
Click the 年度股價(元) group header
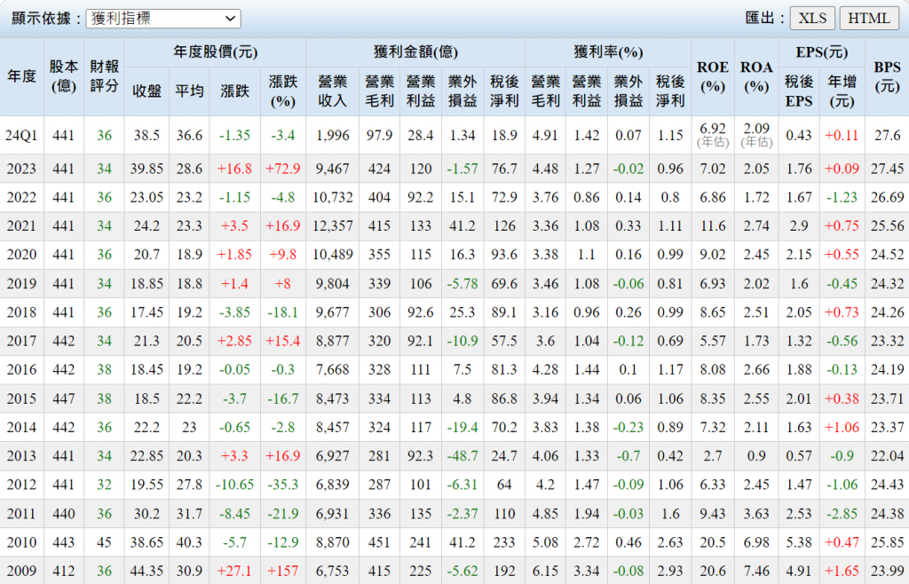pos(216,52)
